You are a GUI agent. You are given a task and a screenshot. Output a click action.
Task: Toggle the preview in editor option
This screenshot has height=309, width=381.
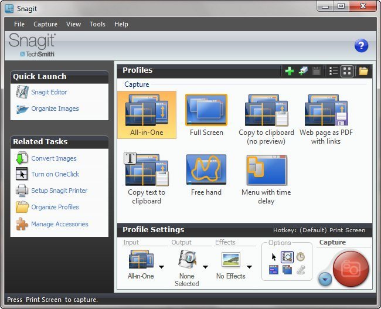[287, 257]
